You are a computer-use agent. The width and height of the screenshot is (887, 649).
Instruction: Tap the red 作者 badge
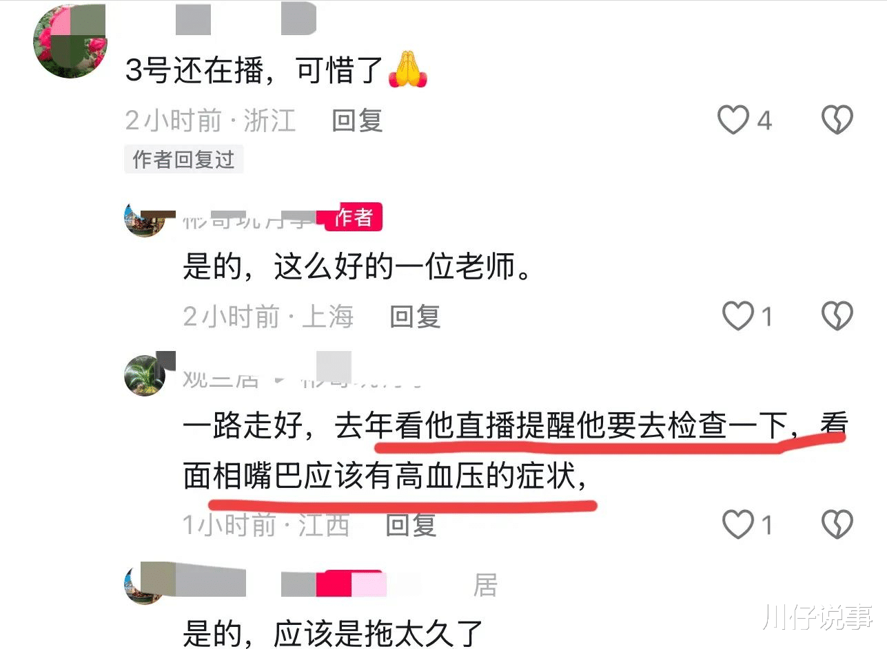pos(353,218)
